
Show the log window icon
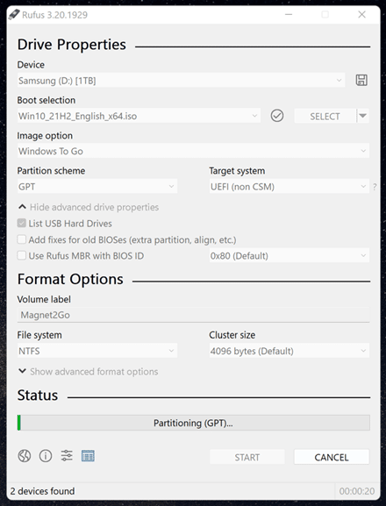click(x=88, y=456)
